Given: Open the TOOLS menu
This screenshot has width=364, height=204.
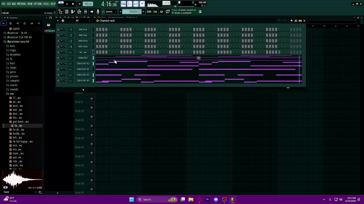Looking at the screenshot, I should [x=46, y=4].
